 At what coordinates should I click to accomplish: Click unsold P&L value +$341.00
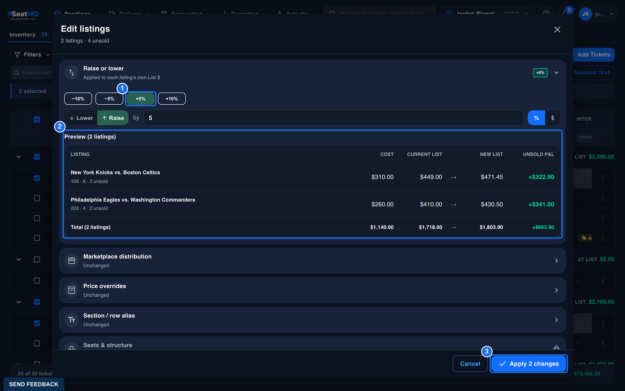tap(541, 205)
